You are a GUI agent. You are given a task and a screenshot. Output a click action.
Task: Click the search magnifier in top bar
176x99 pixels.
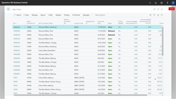[x=150, y=3]
